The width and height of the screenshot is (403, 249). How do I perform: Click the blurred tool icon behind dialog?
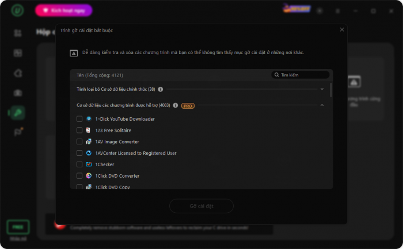(x=354, y=82)
